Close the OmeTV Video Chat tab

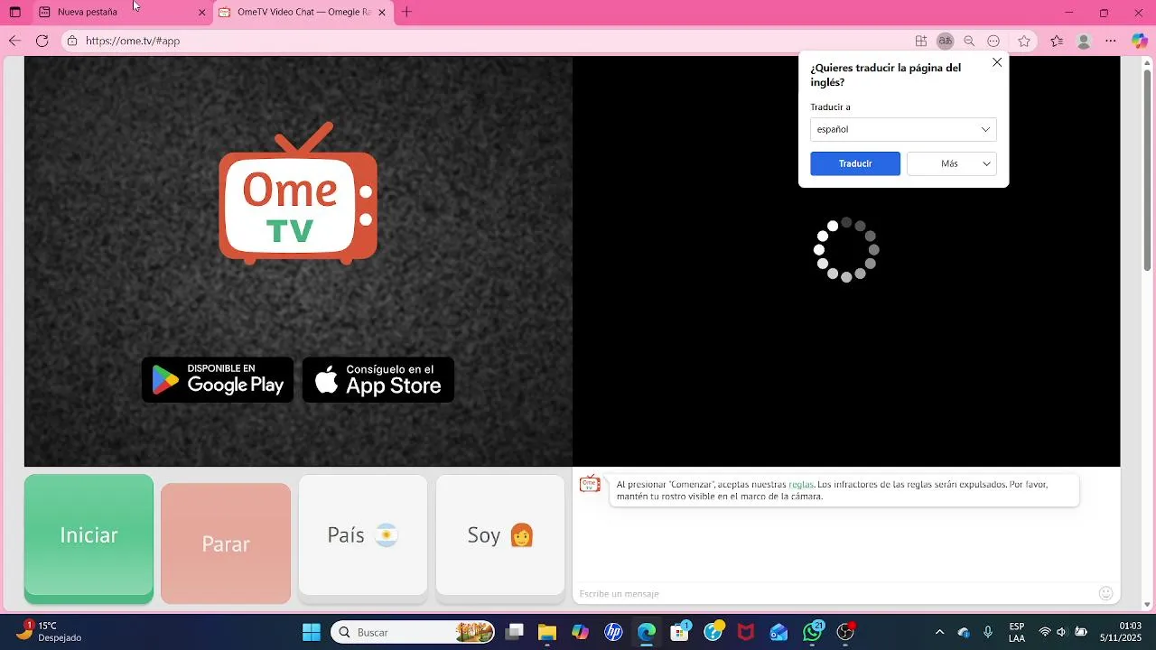click(x=382, y=13)
